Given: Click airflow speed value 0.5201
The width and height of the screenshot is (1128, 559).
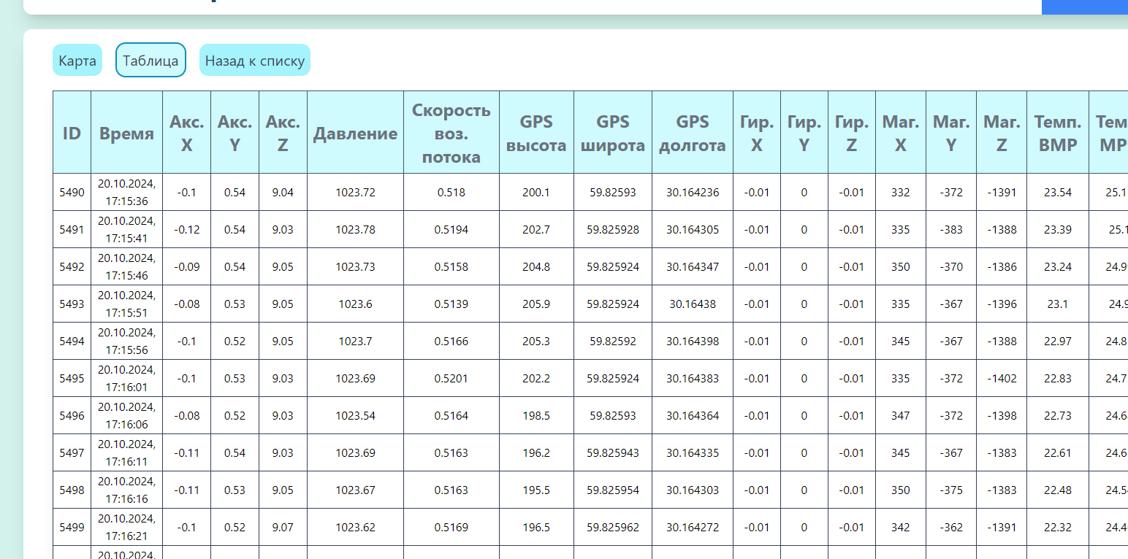Looking at the screenshot, I should click(x=451, y=379).
